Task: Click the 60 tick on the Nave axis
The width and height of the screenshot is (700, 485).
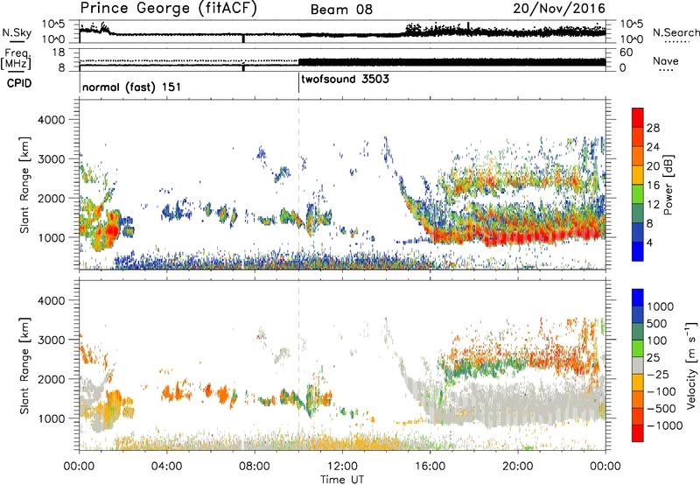Action: coord(626,53)
